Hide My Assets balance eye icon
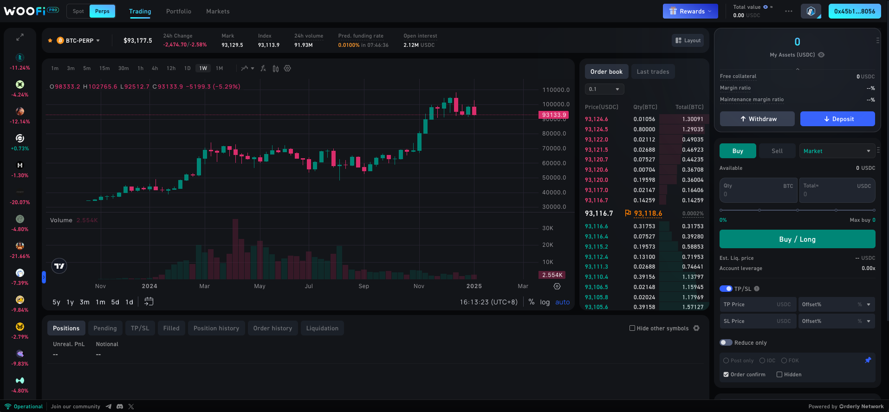 pos(821,55)
